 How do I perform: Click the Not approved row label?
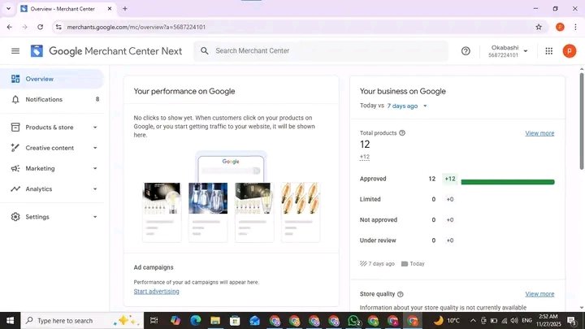click(x=379, y=219)
